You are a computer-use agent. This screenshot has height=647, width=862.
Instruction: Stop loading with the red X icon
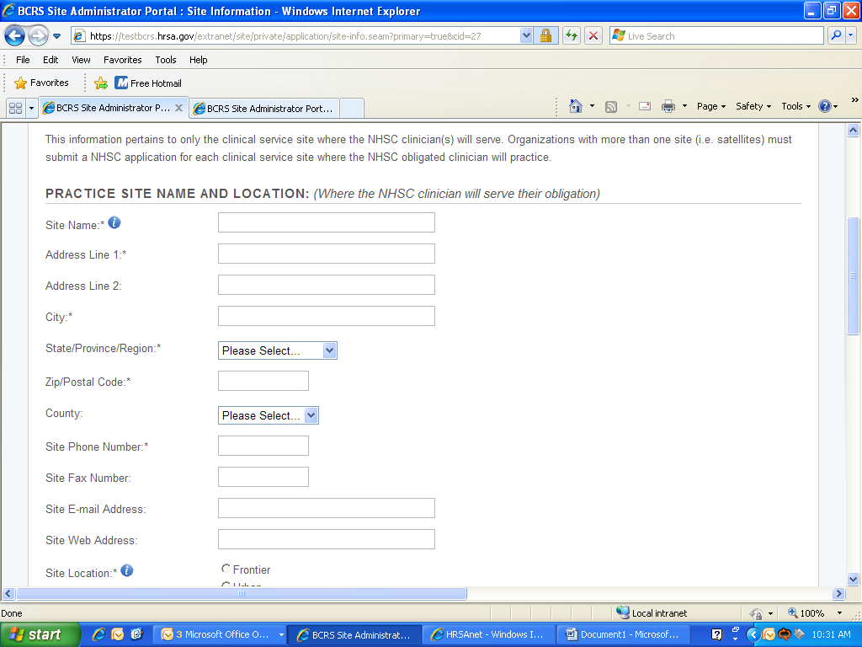[593, 36]
